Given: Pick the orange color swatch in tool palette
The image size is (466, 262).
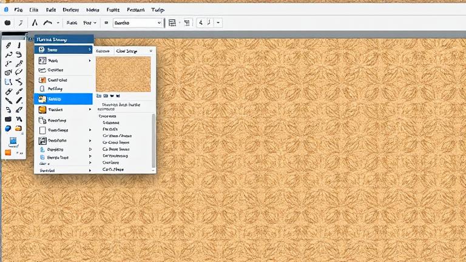Looking at the screenshot, I should click(x=8, y=153).
